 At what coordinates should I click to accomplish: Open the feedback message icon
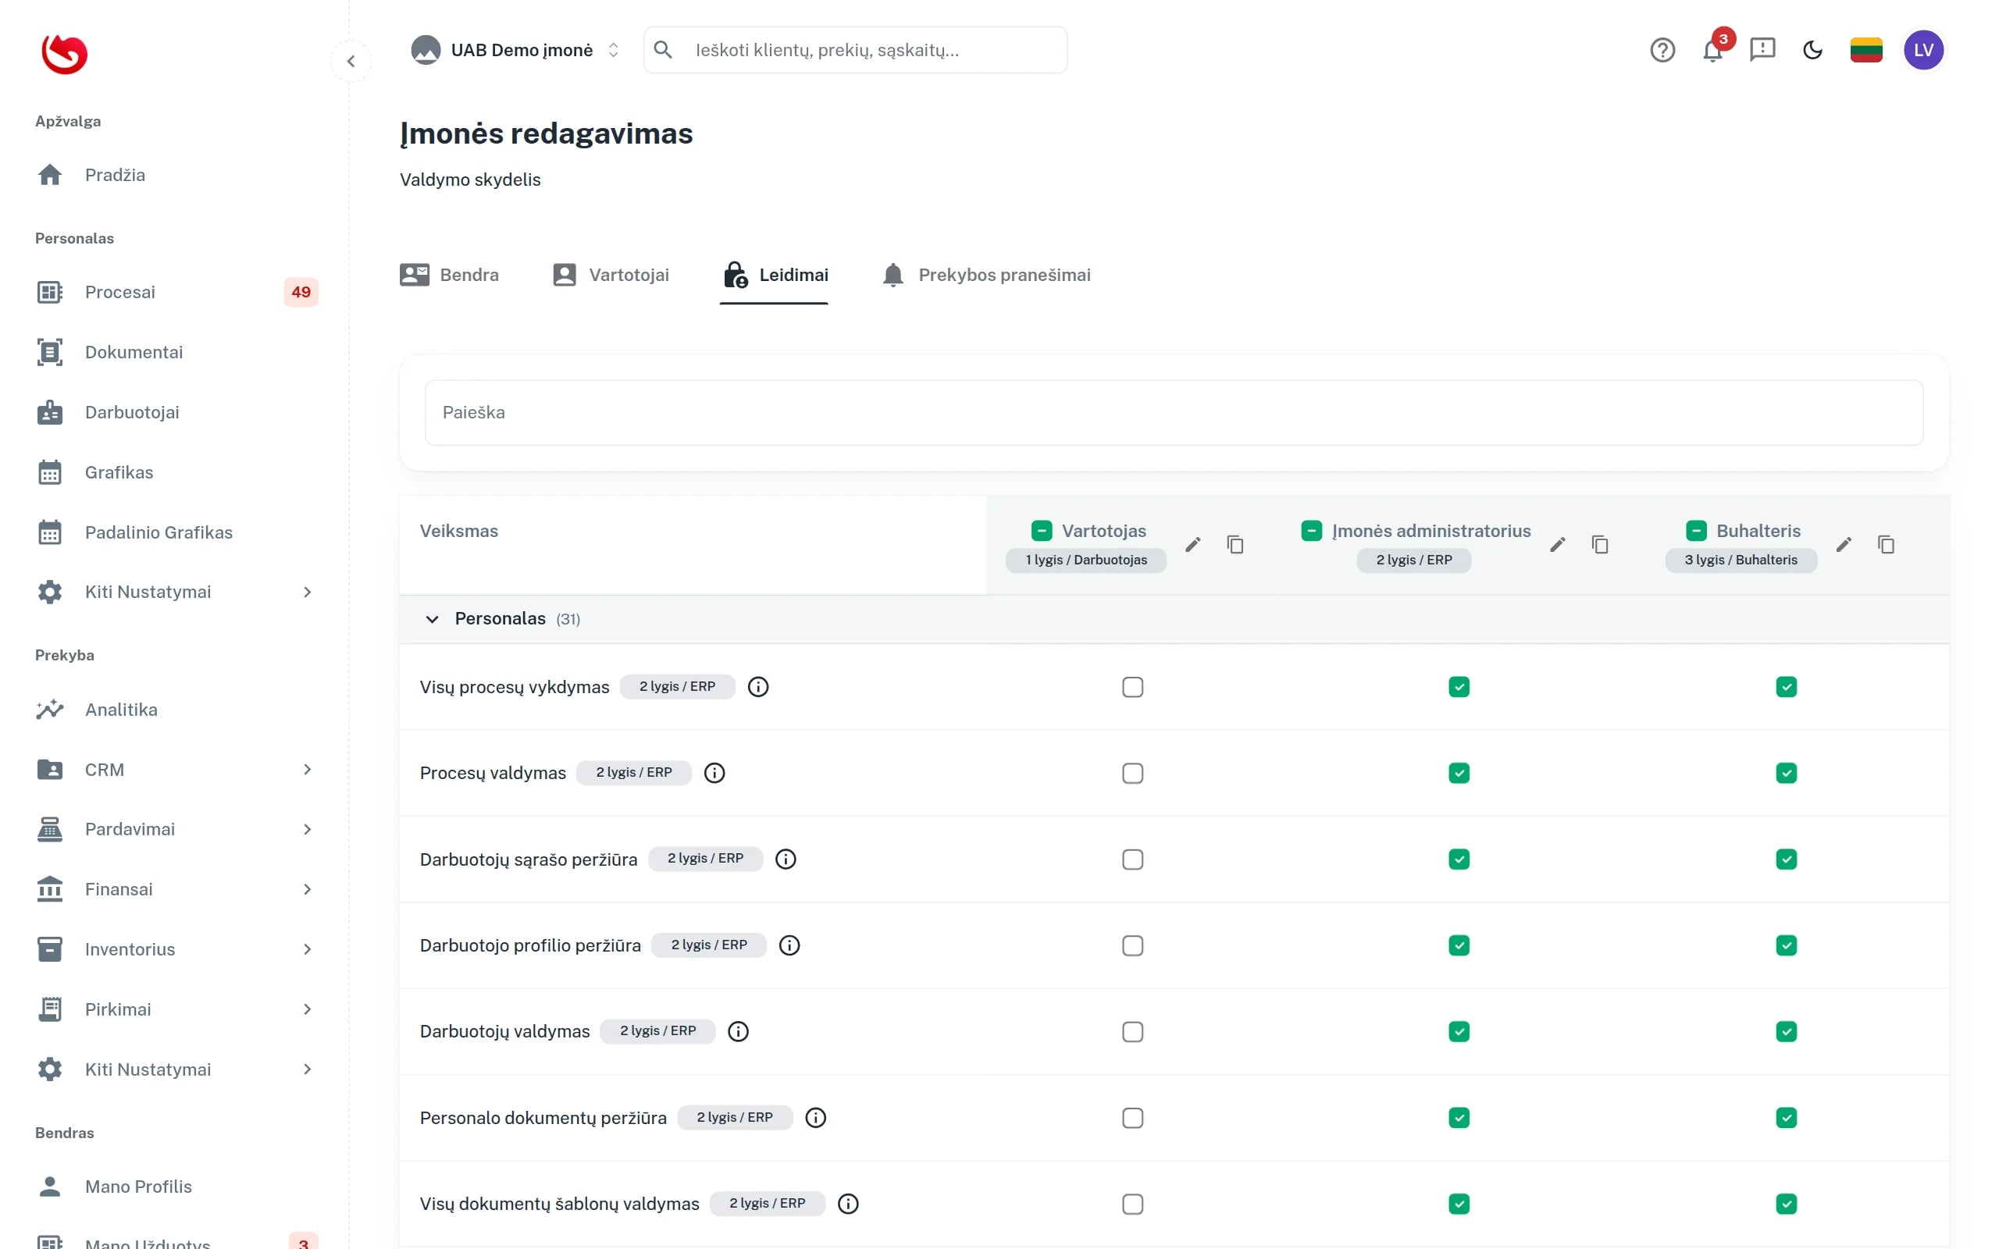point(1762,49)
